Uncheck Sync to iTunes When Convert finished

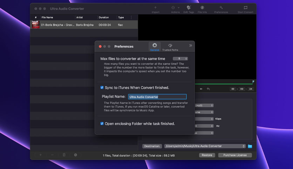click(x=102, y=88)
